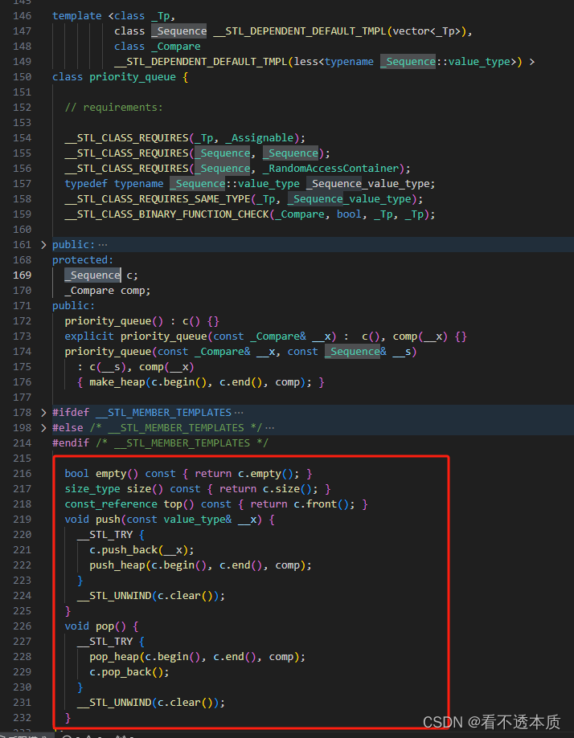Screen dimensions: 574x738
Task: Click the empty() function name on line 216
Action: [111, 474]
